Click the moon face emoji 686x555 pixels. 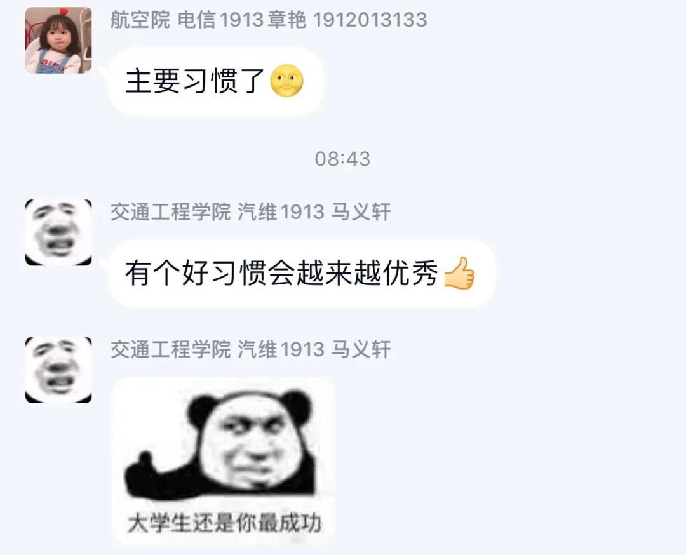286,81
